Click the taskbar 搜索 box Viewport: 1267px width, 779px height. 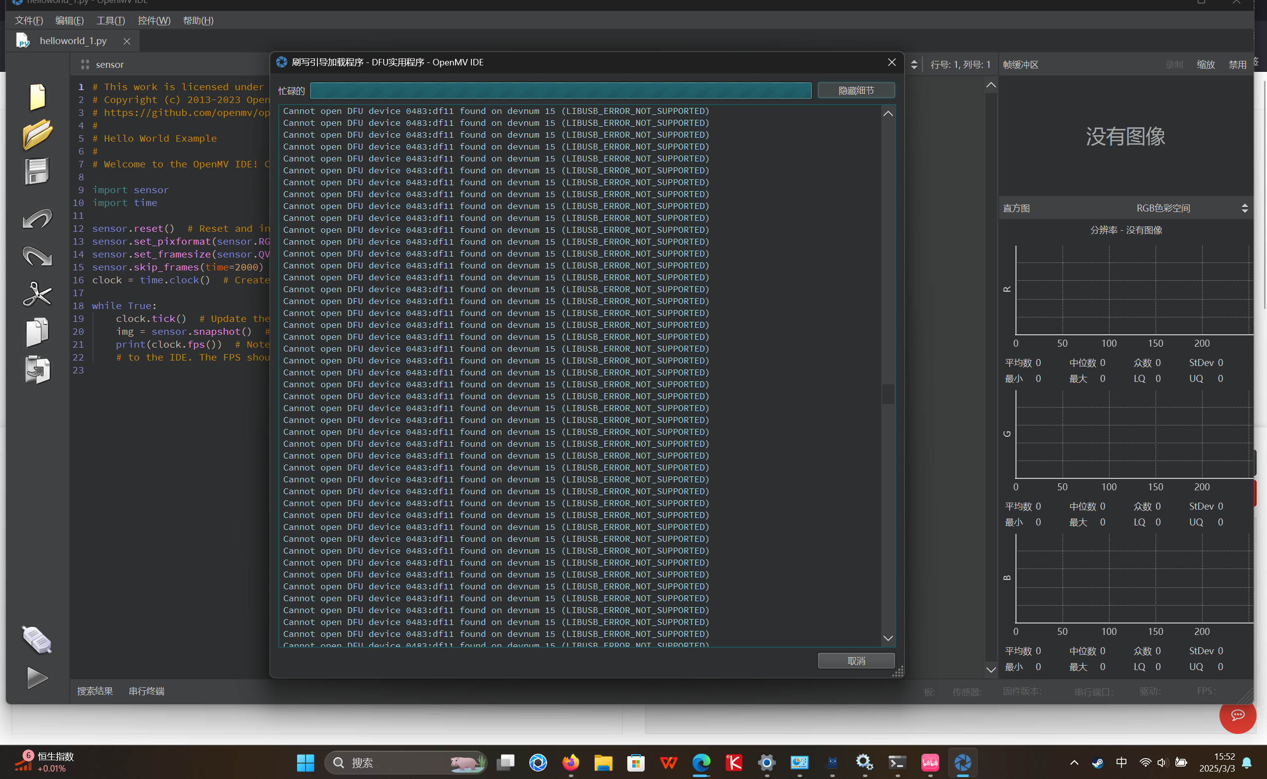(x=406, y=763)
